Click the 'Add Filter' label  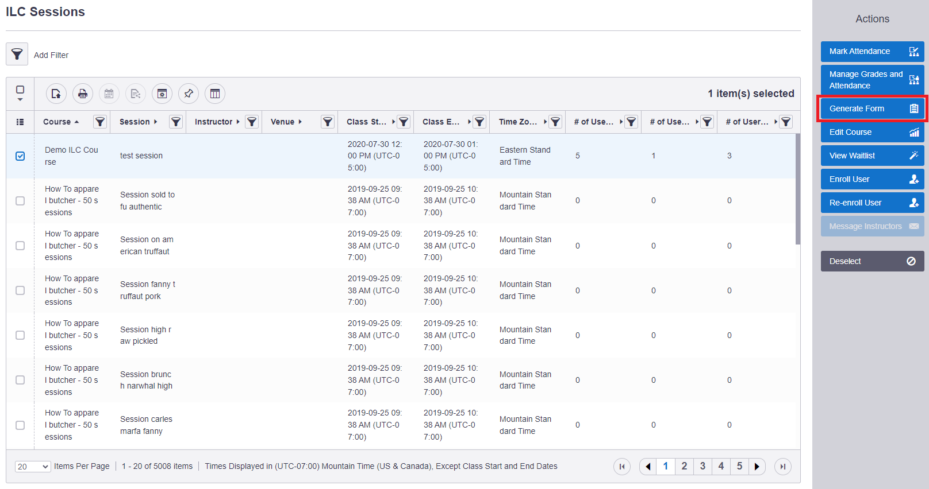tap(51, 55)
